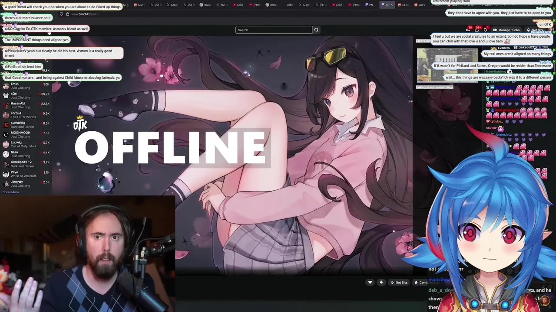Click Payo avatar icon
Screen dimensions: 556x312
click(6, 174)
